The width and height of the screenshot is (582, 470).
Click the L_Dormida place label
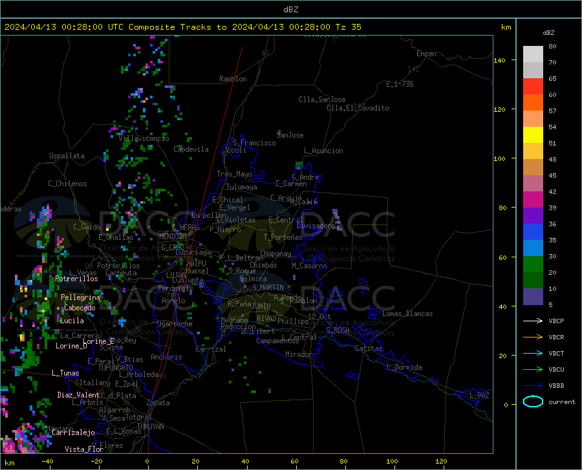pyautogui.click(x=404, y=367)
